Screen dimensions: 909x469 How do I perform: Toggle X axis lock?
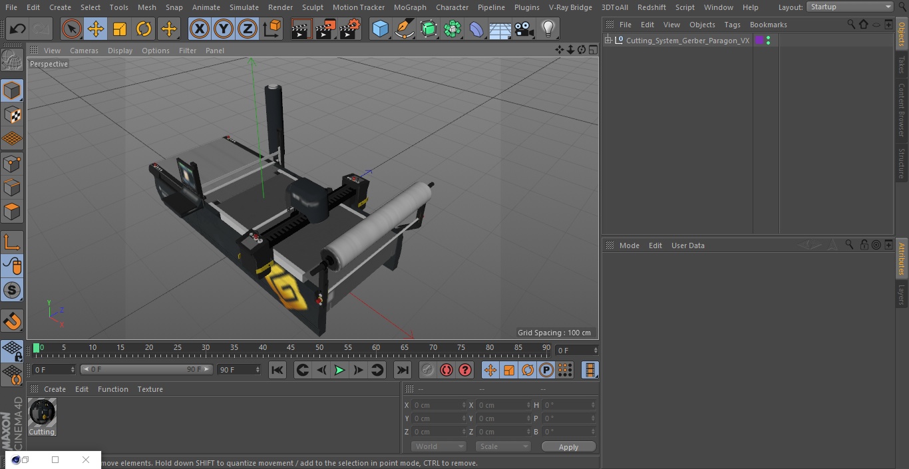[x=200, y=29]
